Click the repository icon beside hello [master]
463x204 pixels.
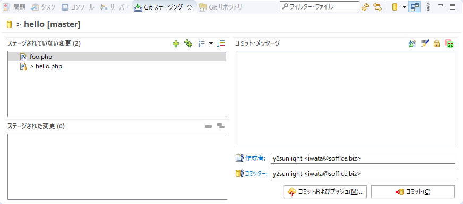pyautogui.click(x=9, y=24)
